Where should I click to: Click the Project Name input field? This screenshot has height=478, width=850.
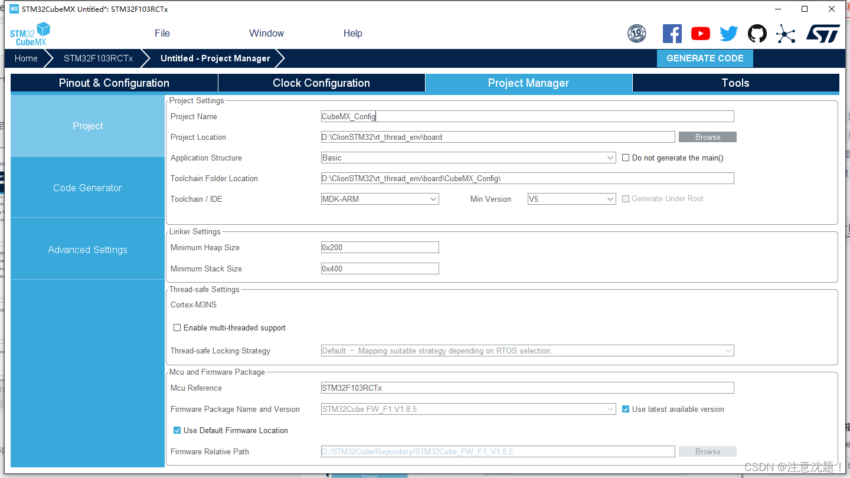(528, 116)
